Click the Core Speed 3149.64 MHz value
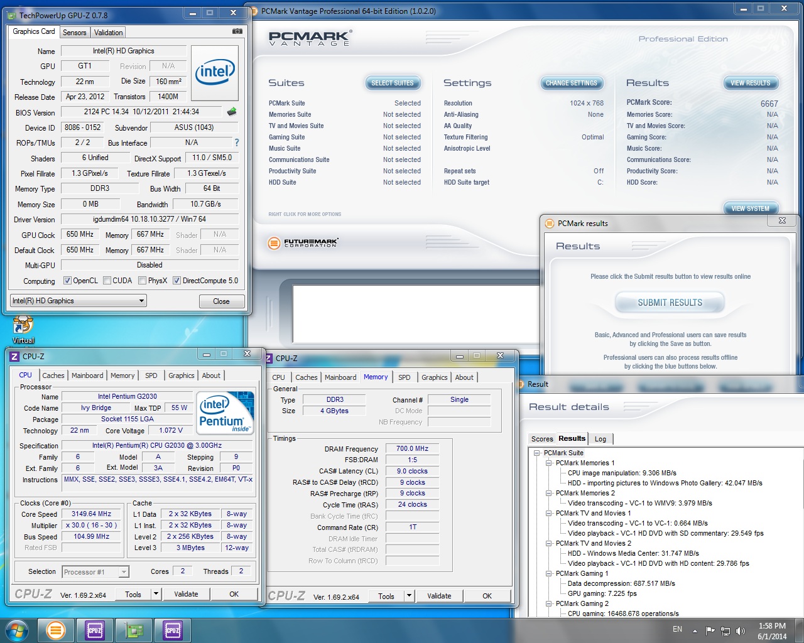The width and height of the screenshot is (804, 643). tap(91, 514)
